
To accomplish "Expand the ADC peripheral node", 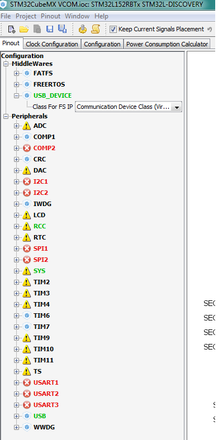I will 17,126.
